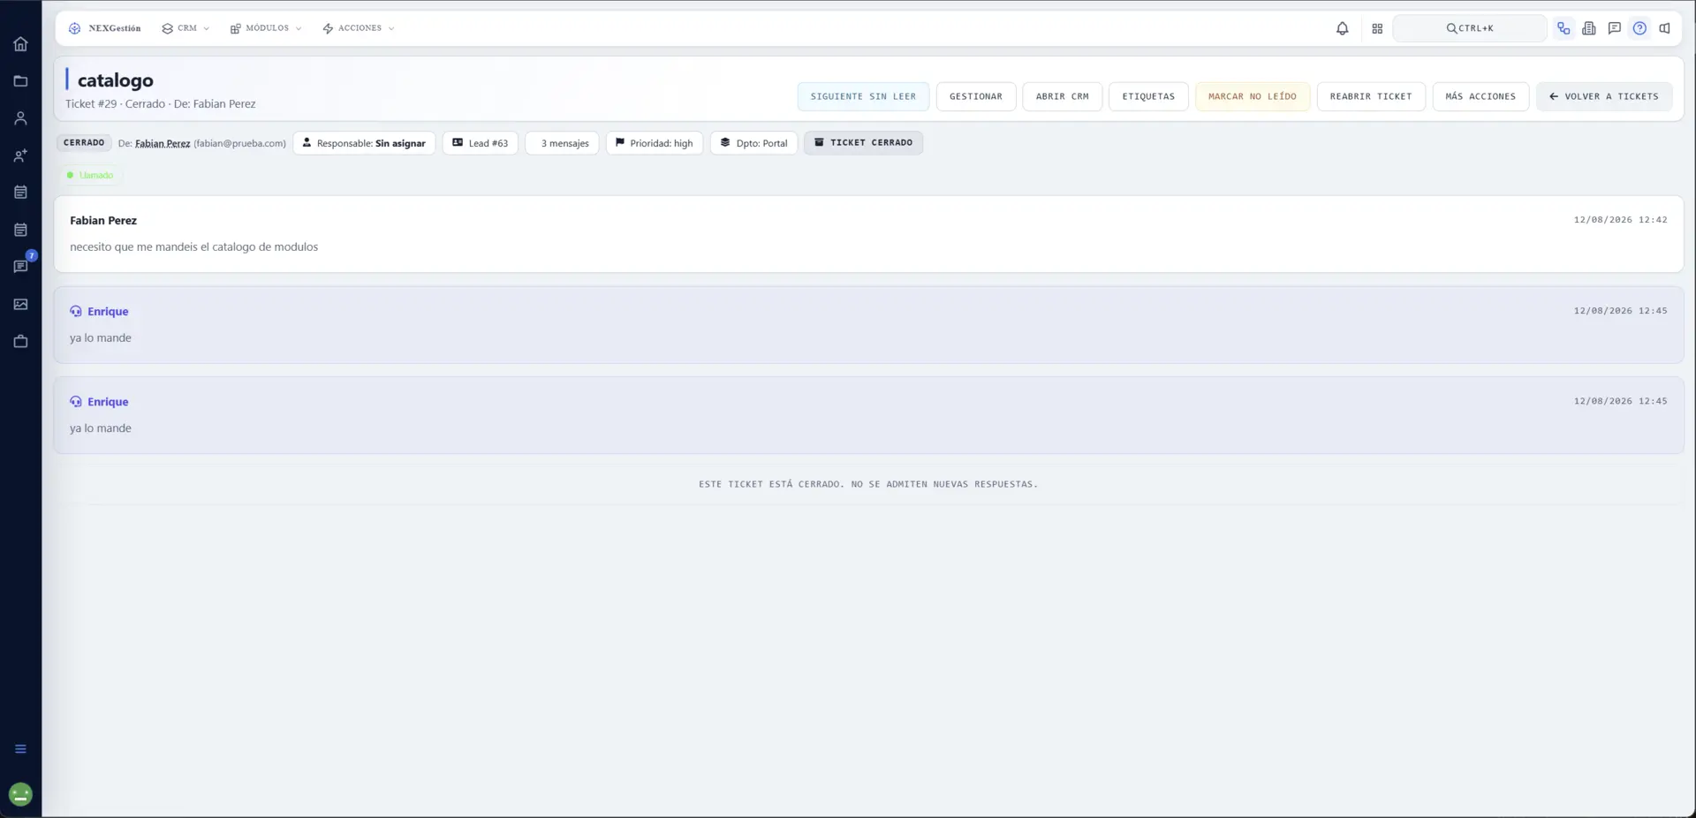The image size is (1696, 818).
Task: Open MÁS ACCIONES menu
Action: click(1480, 96)
